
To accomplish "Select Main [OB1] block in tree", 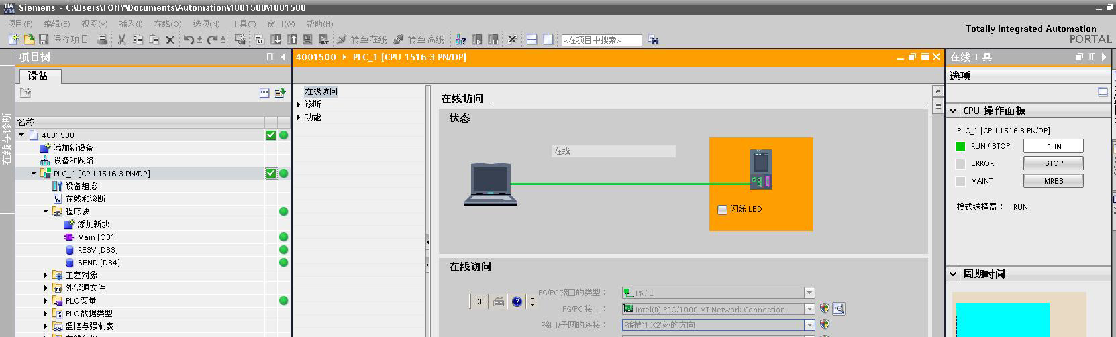I will pyautogui.click(x=97, y=237).
